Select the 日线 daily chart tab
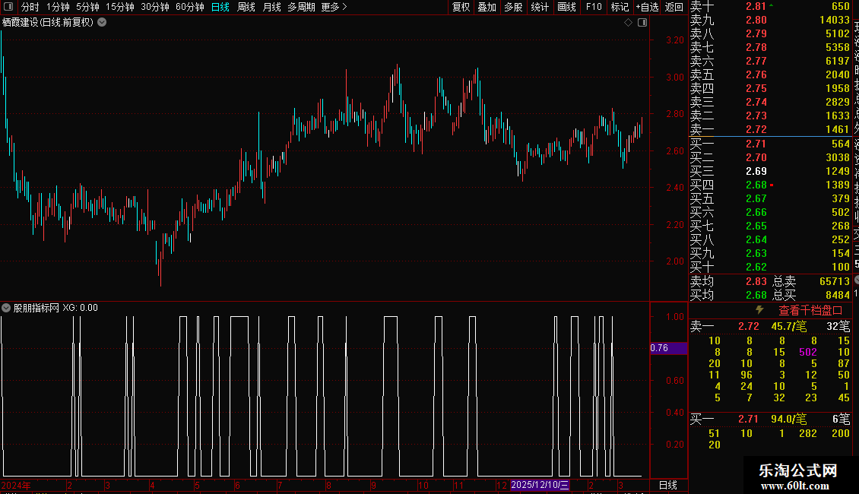 pos(220,7)
